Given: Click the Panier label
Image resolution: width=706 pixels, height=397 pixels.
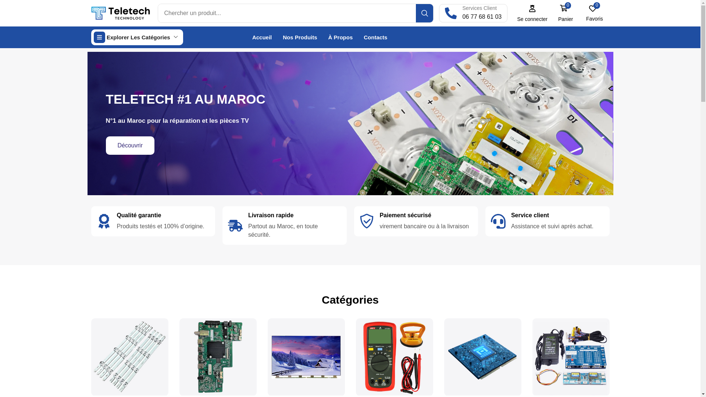Looking at the screenshot, I should [x=566, y=19].
